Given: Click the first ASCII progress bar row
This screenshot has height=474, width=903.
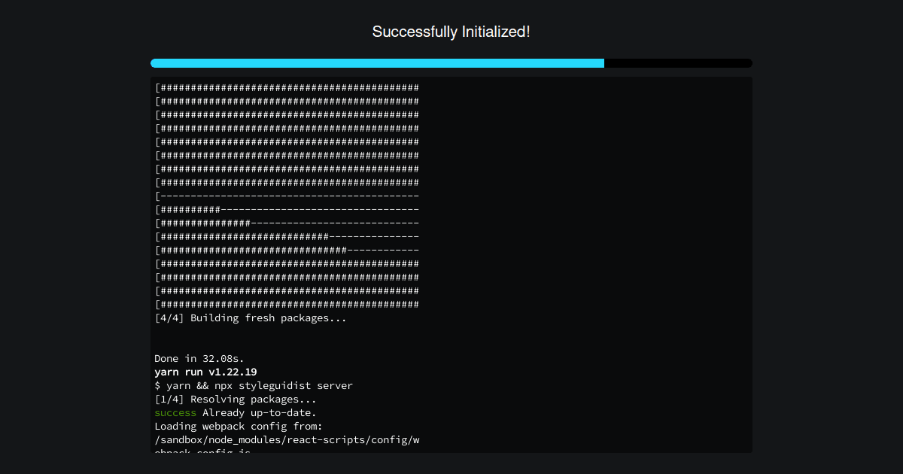Looking at the screenshot, I should 287,87.
